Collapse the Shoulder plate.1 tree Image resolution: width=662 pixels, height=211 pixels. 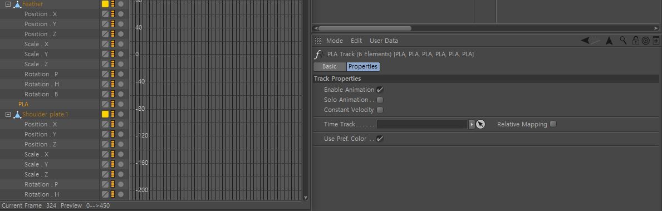pos(8,114)
